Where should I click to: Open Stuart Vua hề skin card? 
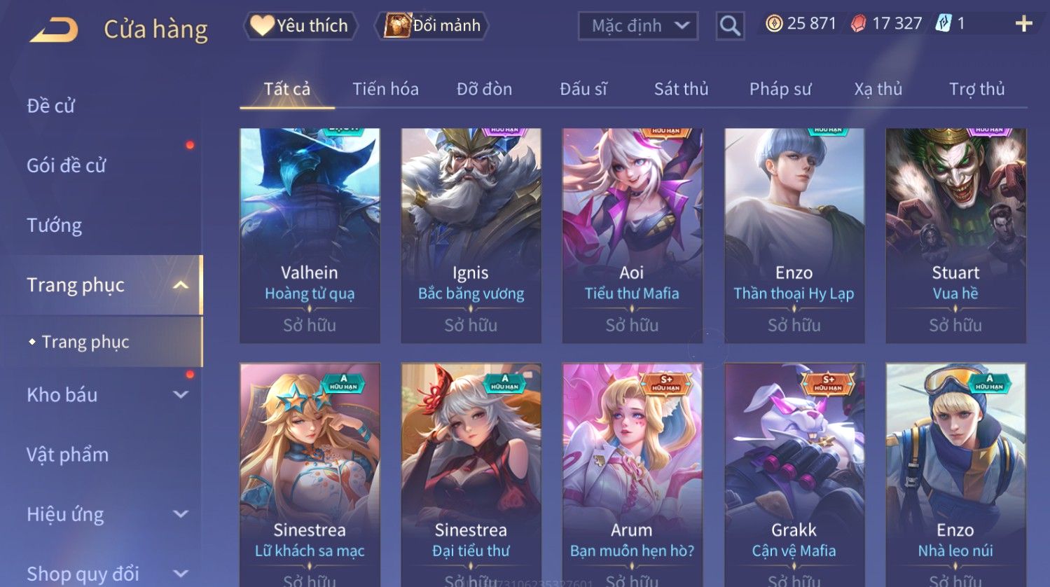(x=955, y=235)
